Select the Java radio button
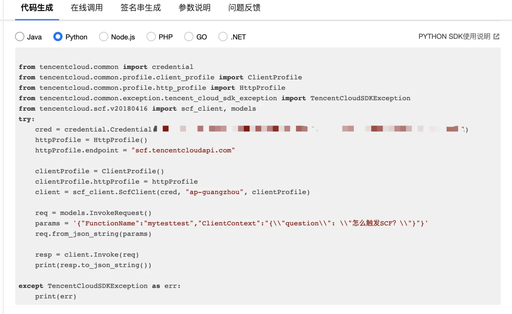This screenshot has height=314, width=512. [x=20, y=37]
